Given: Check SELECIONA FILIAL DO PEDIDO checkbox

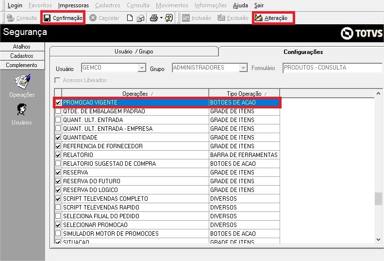Looking at the screenshot, I should pyautogui.click(x=58, y=216).
